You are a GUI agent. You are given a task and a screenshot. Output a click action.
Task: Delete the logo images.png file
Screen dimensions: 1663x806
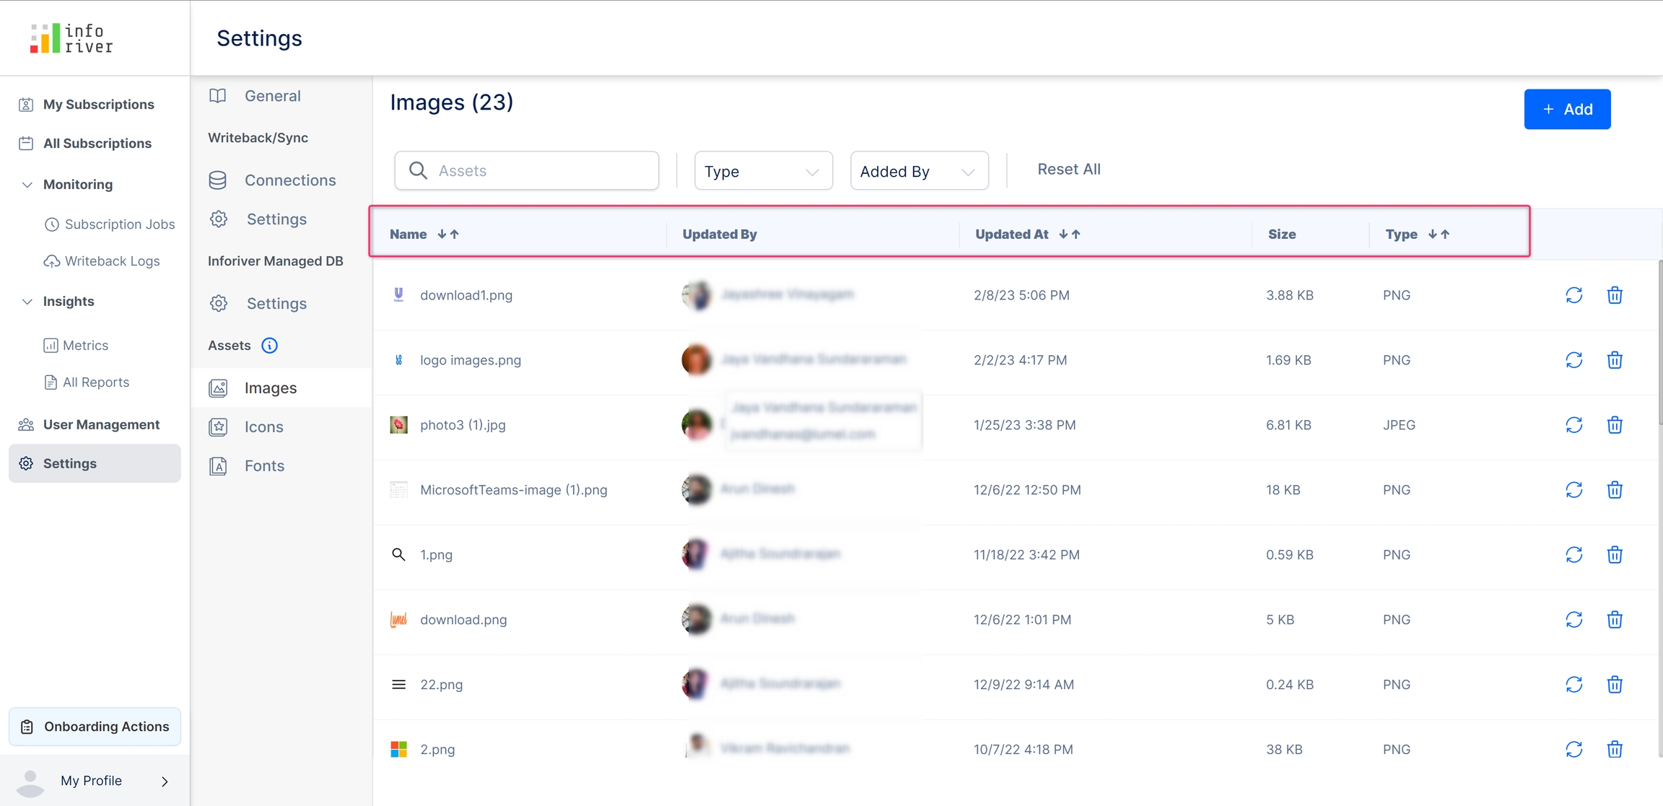click(1615, 360)
